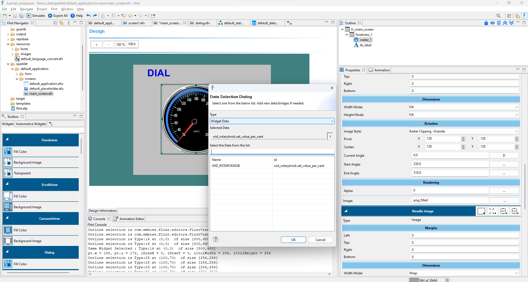Click the Undo arrow in the toolbar
The image size is (528, 282).
tap(88, 16)
